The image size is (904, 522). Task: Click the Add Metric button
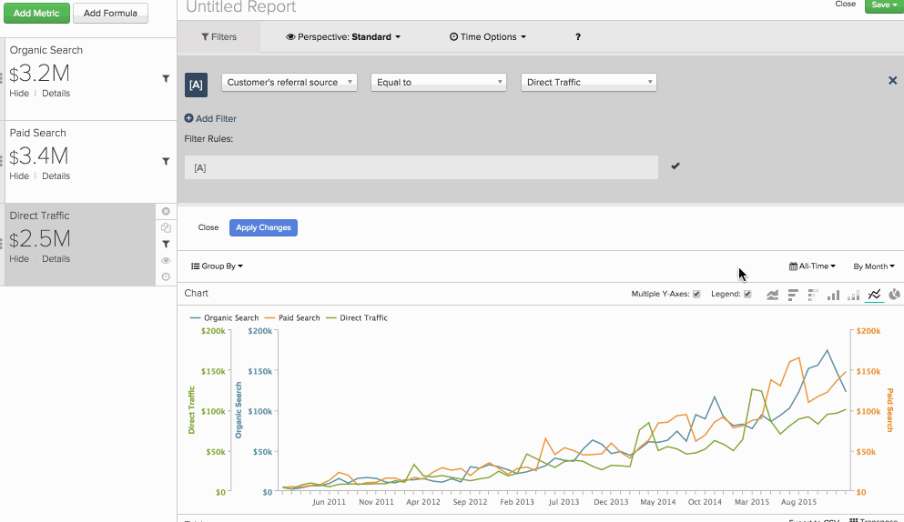point(35,14)
